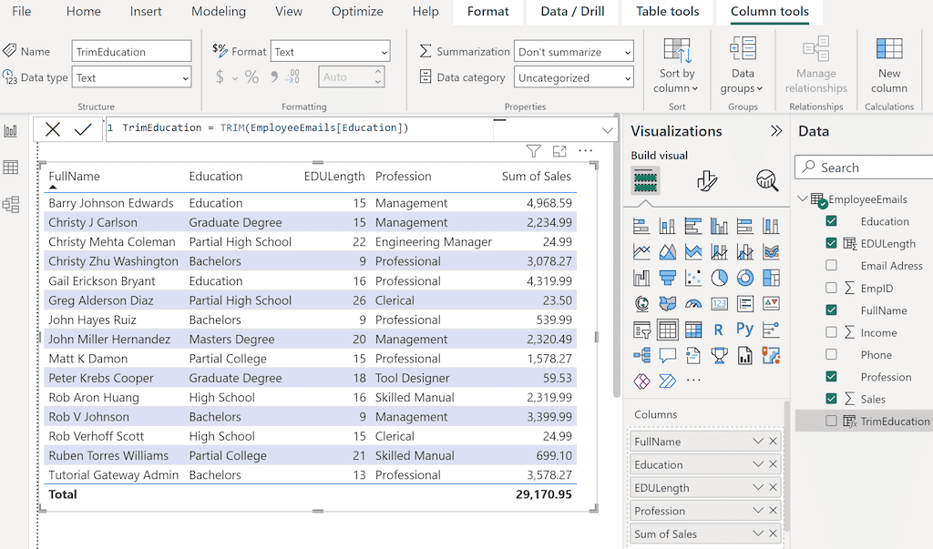Insert an R script visual

pyautogui.click(x=719, y=328)
